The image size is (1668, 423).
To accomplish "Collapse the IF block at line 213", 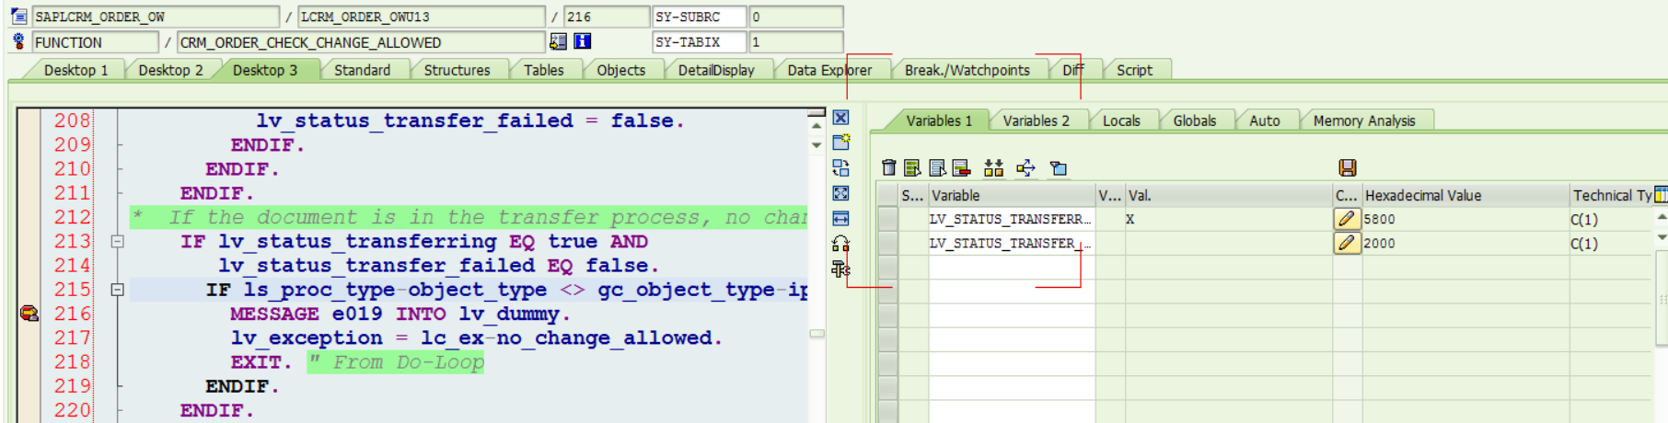I will 118,242.
